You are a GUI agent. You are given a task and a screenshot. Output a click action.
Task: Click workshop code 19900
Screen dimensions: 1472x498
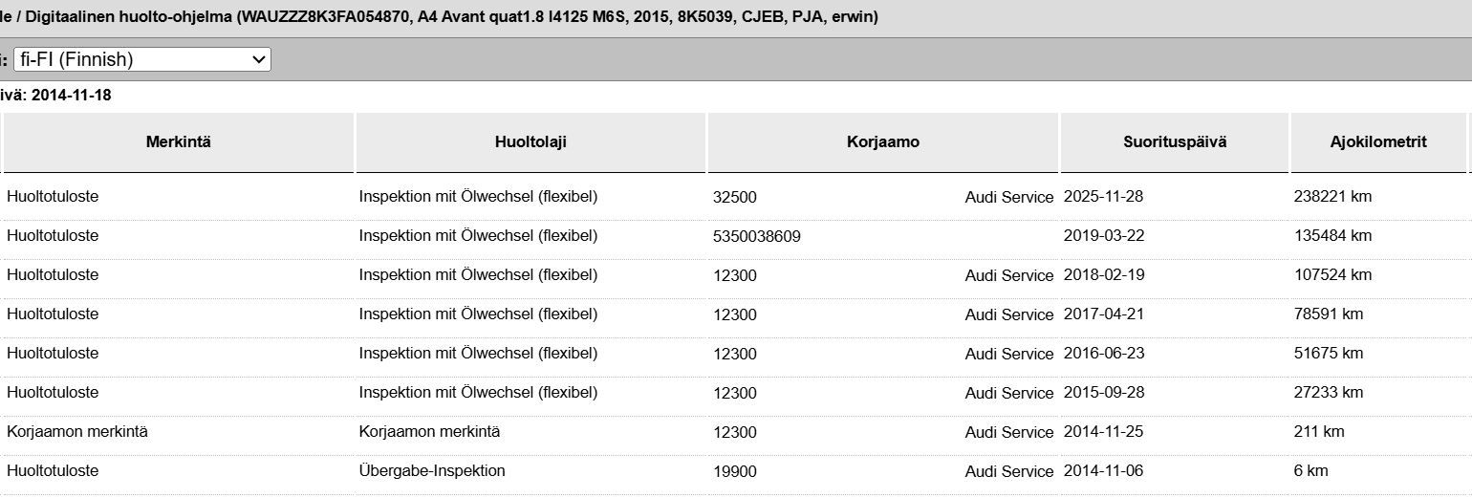pyautogui.click(x=735, y=471)
